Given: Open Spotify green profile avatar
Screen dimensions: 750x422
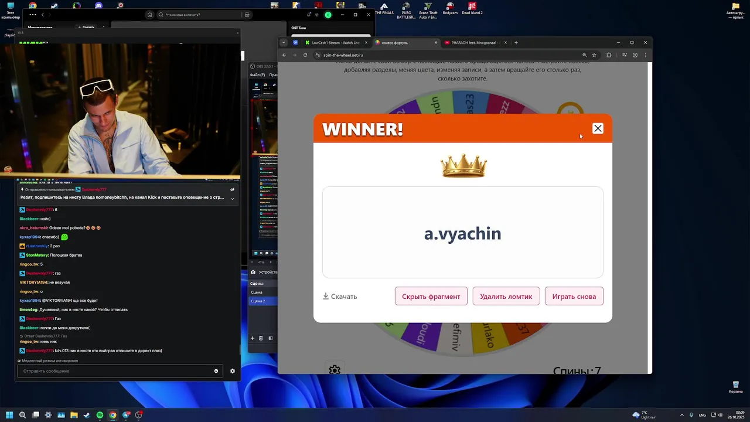Looking at the screenshot, I should [328, 15].
